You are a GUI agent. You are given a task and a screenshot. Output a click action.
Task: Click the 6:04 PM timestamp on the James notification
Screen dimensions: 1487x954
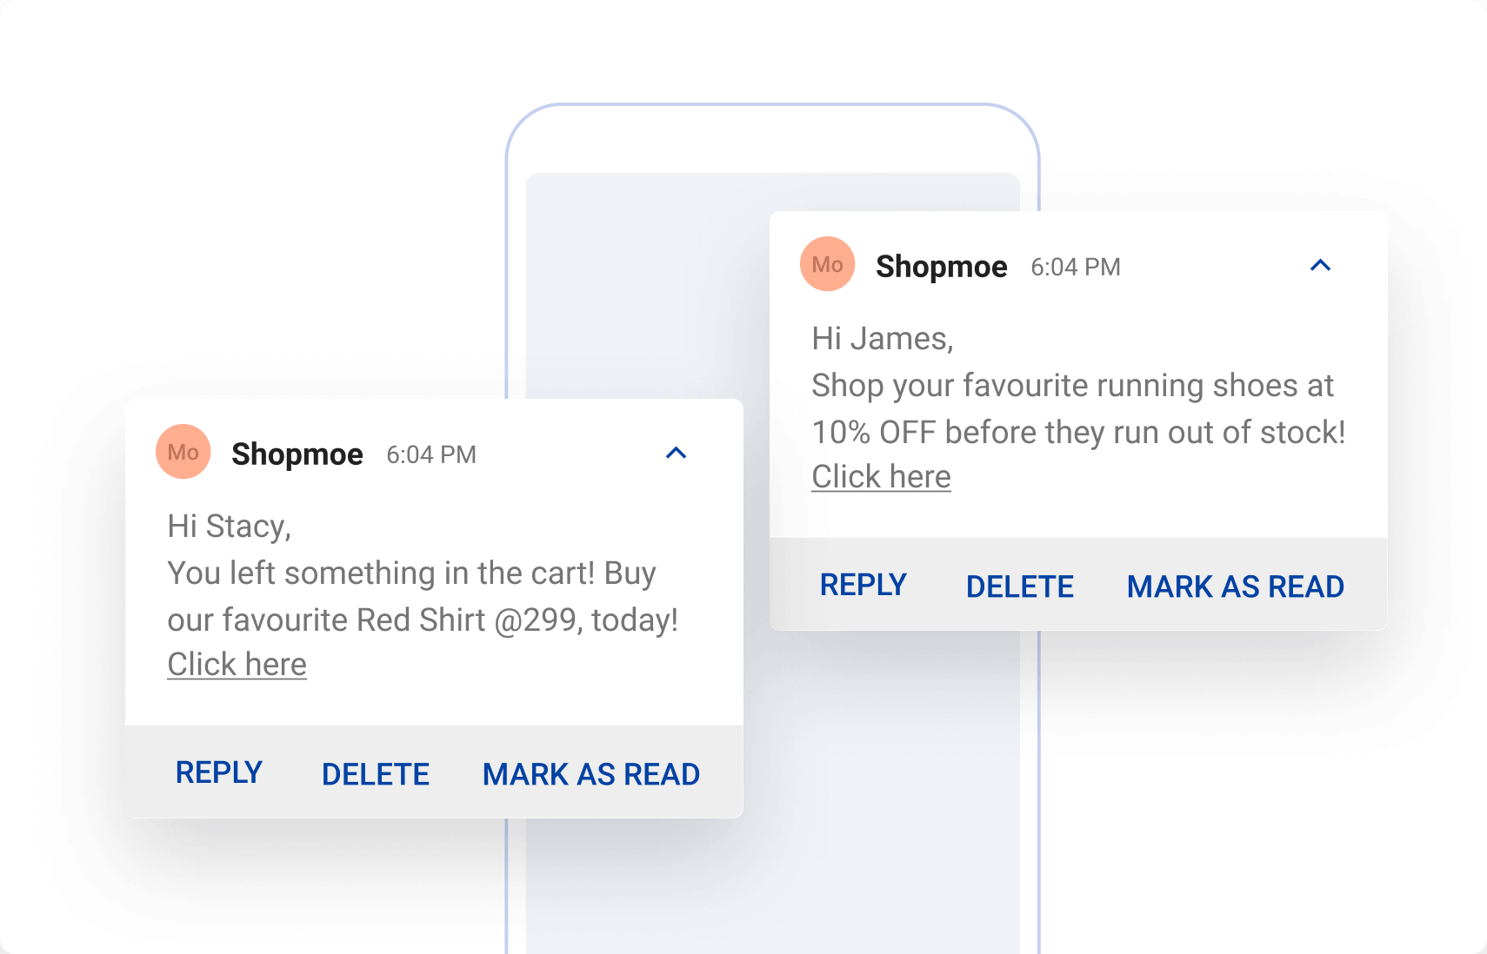[1076, 267]
